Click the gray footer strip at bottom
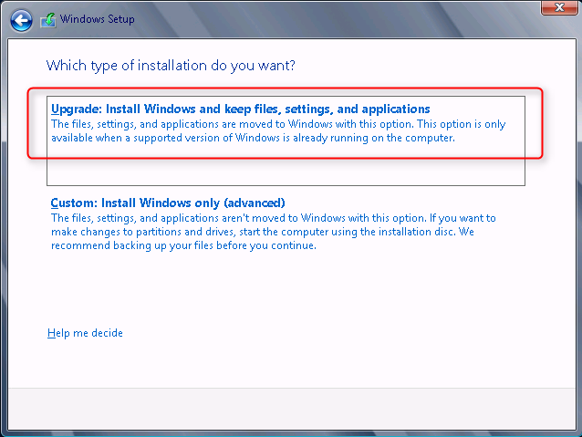582x437 pixels. tap(292, 409)
